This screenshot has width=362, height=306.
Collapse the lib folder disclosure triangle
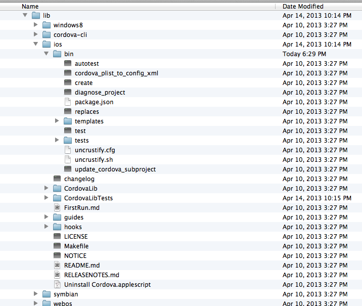point(25,15)
